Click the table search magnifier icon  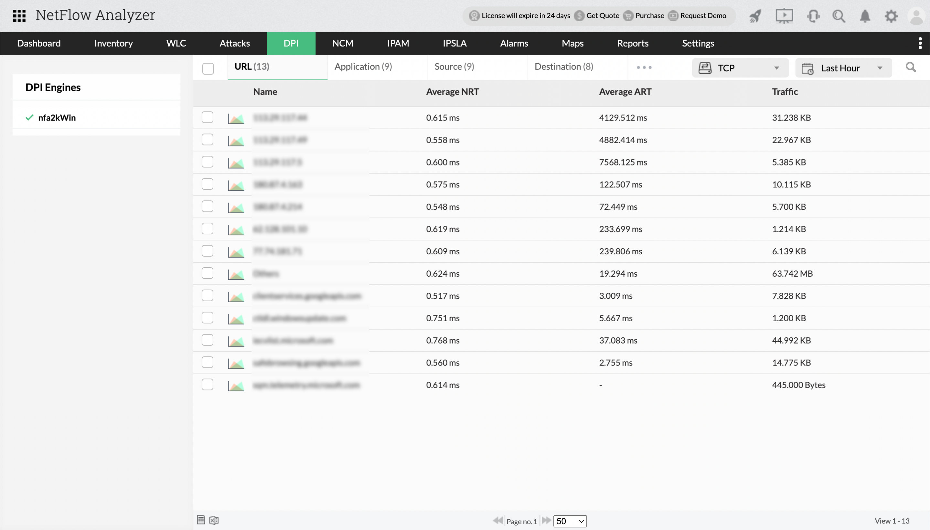click(x=910, y=67)
